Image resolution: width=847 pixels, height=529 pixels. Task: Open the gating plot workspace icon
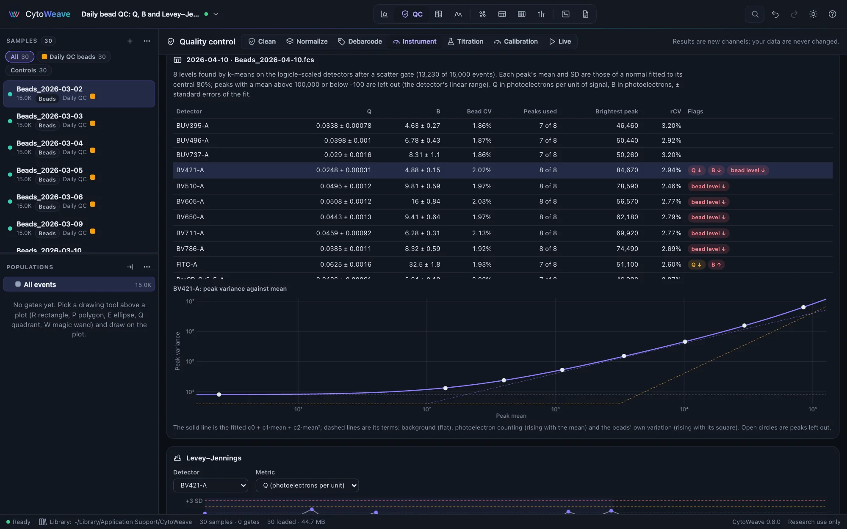(385, 14)
